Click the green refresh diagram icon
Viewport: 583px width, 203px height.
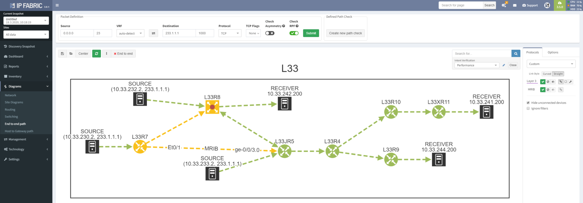pos(97,54)
